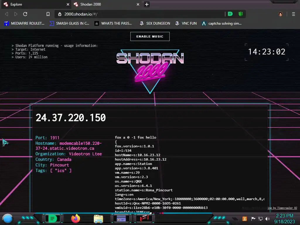Open the MEDIAFIRE ROULET... bookmark

tap(24, 23)
